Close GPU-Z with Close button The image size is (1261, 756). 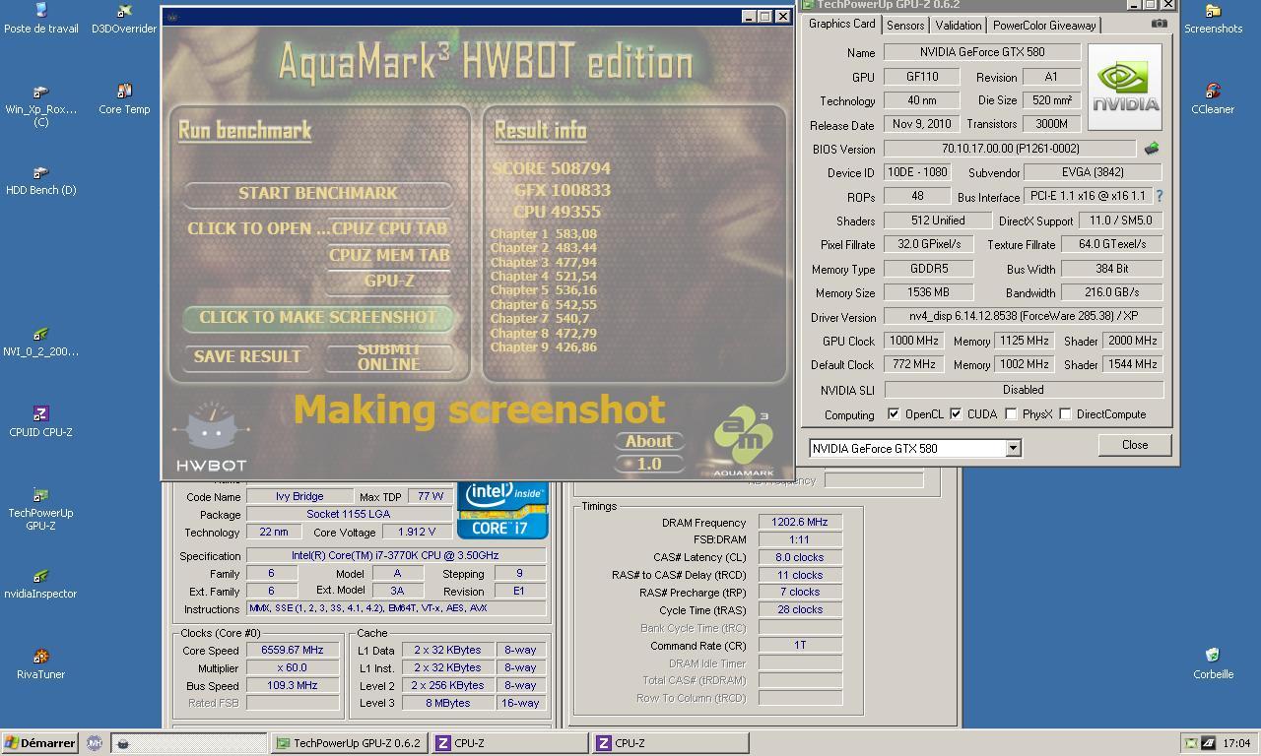click(x=1134, y=445)
